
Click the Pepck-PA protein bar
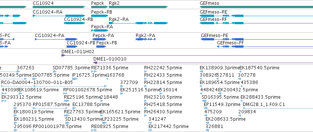pos(100,39)
